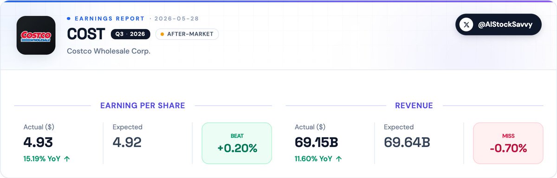Click the Expected label under EPS
Image resolution: width=557 pixels, height=178 pixels.
coord(128,127)
